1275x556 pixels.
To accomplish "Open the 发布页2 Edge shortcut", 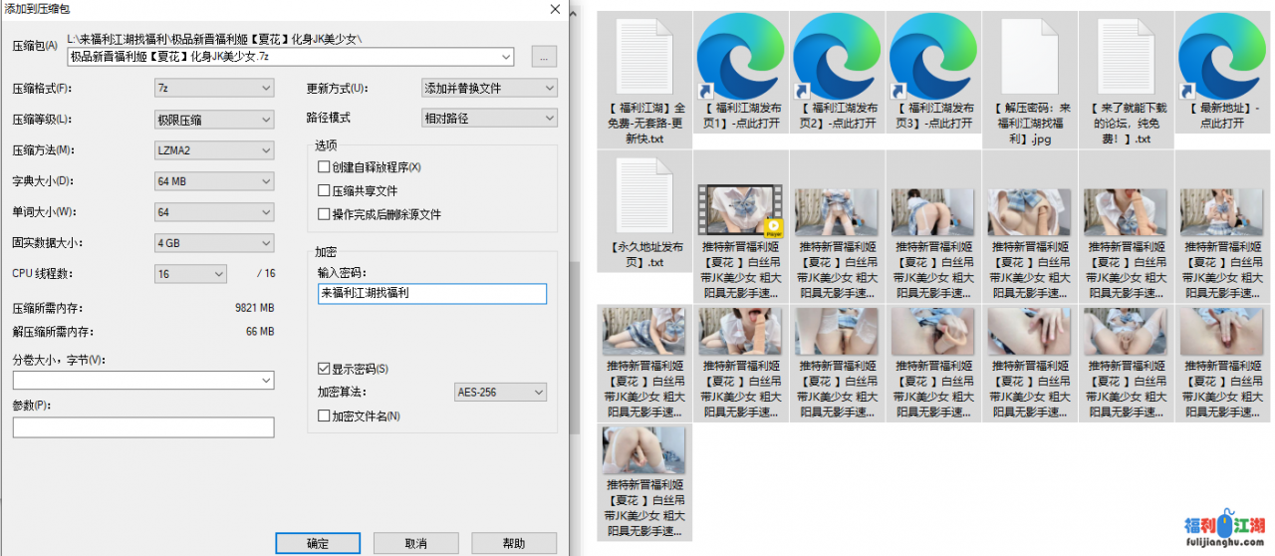I will click(x=837, y=56).
